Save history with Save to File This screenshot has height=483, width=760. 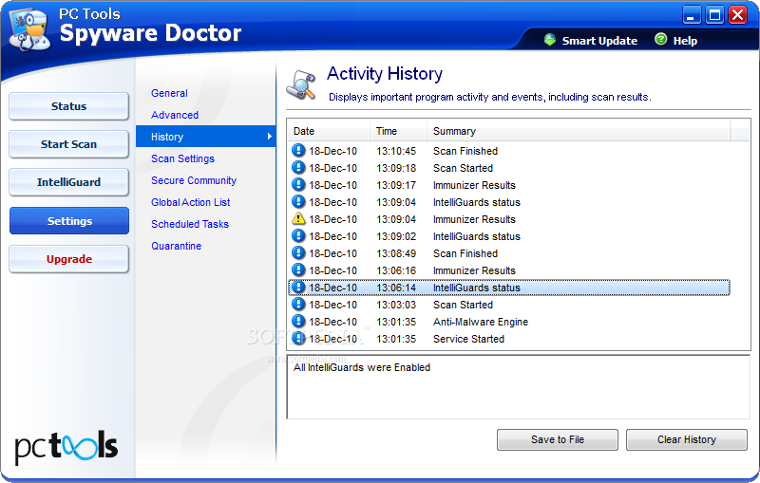point(558,439)
